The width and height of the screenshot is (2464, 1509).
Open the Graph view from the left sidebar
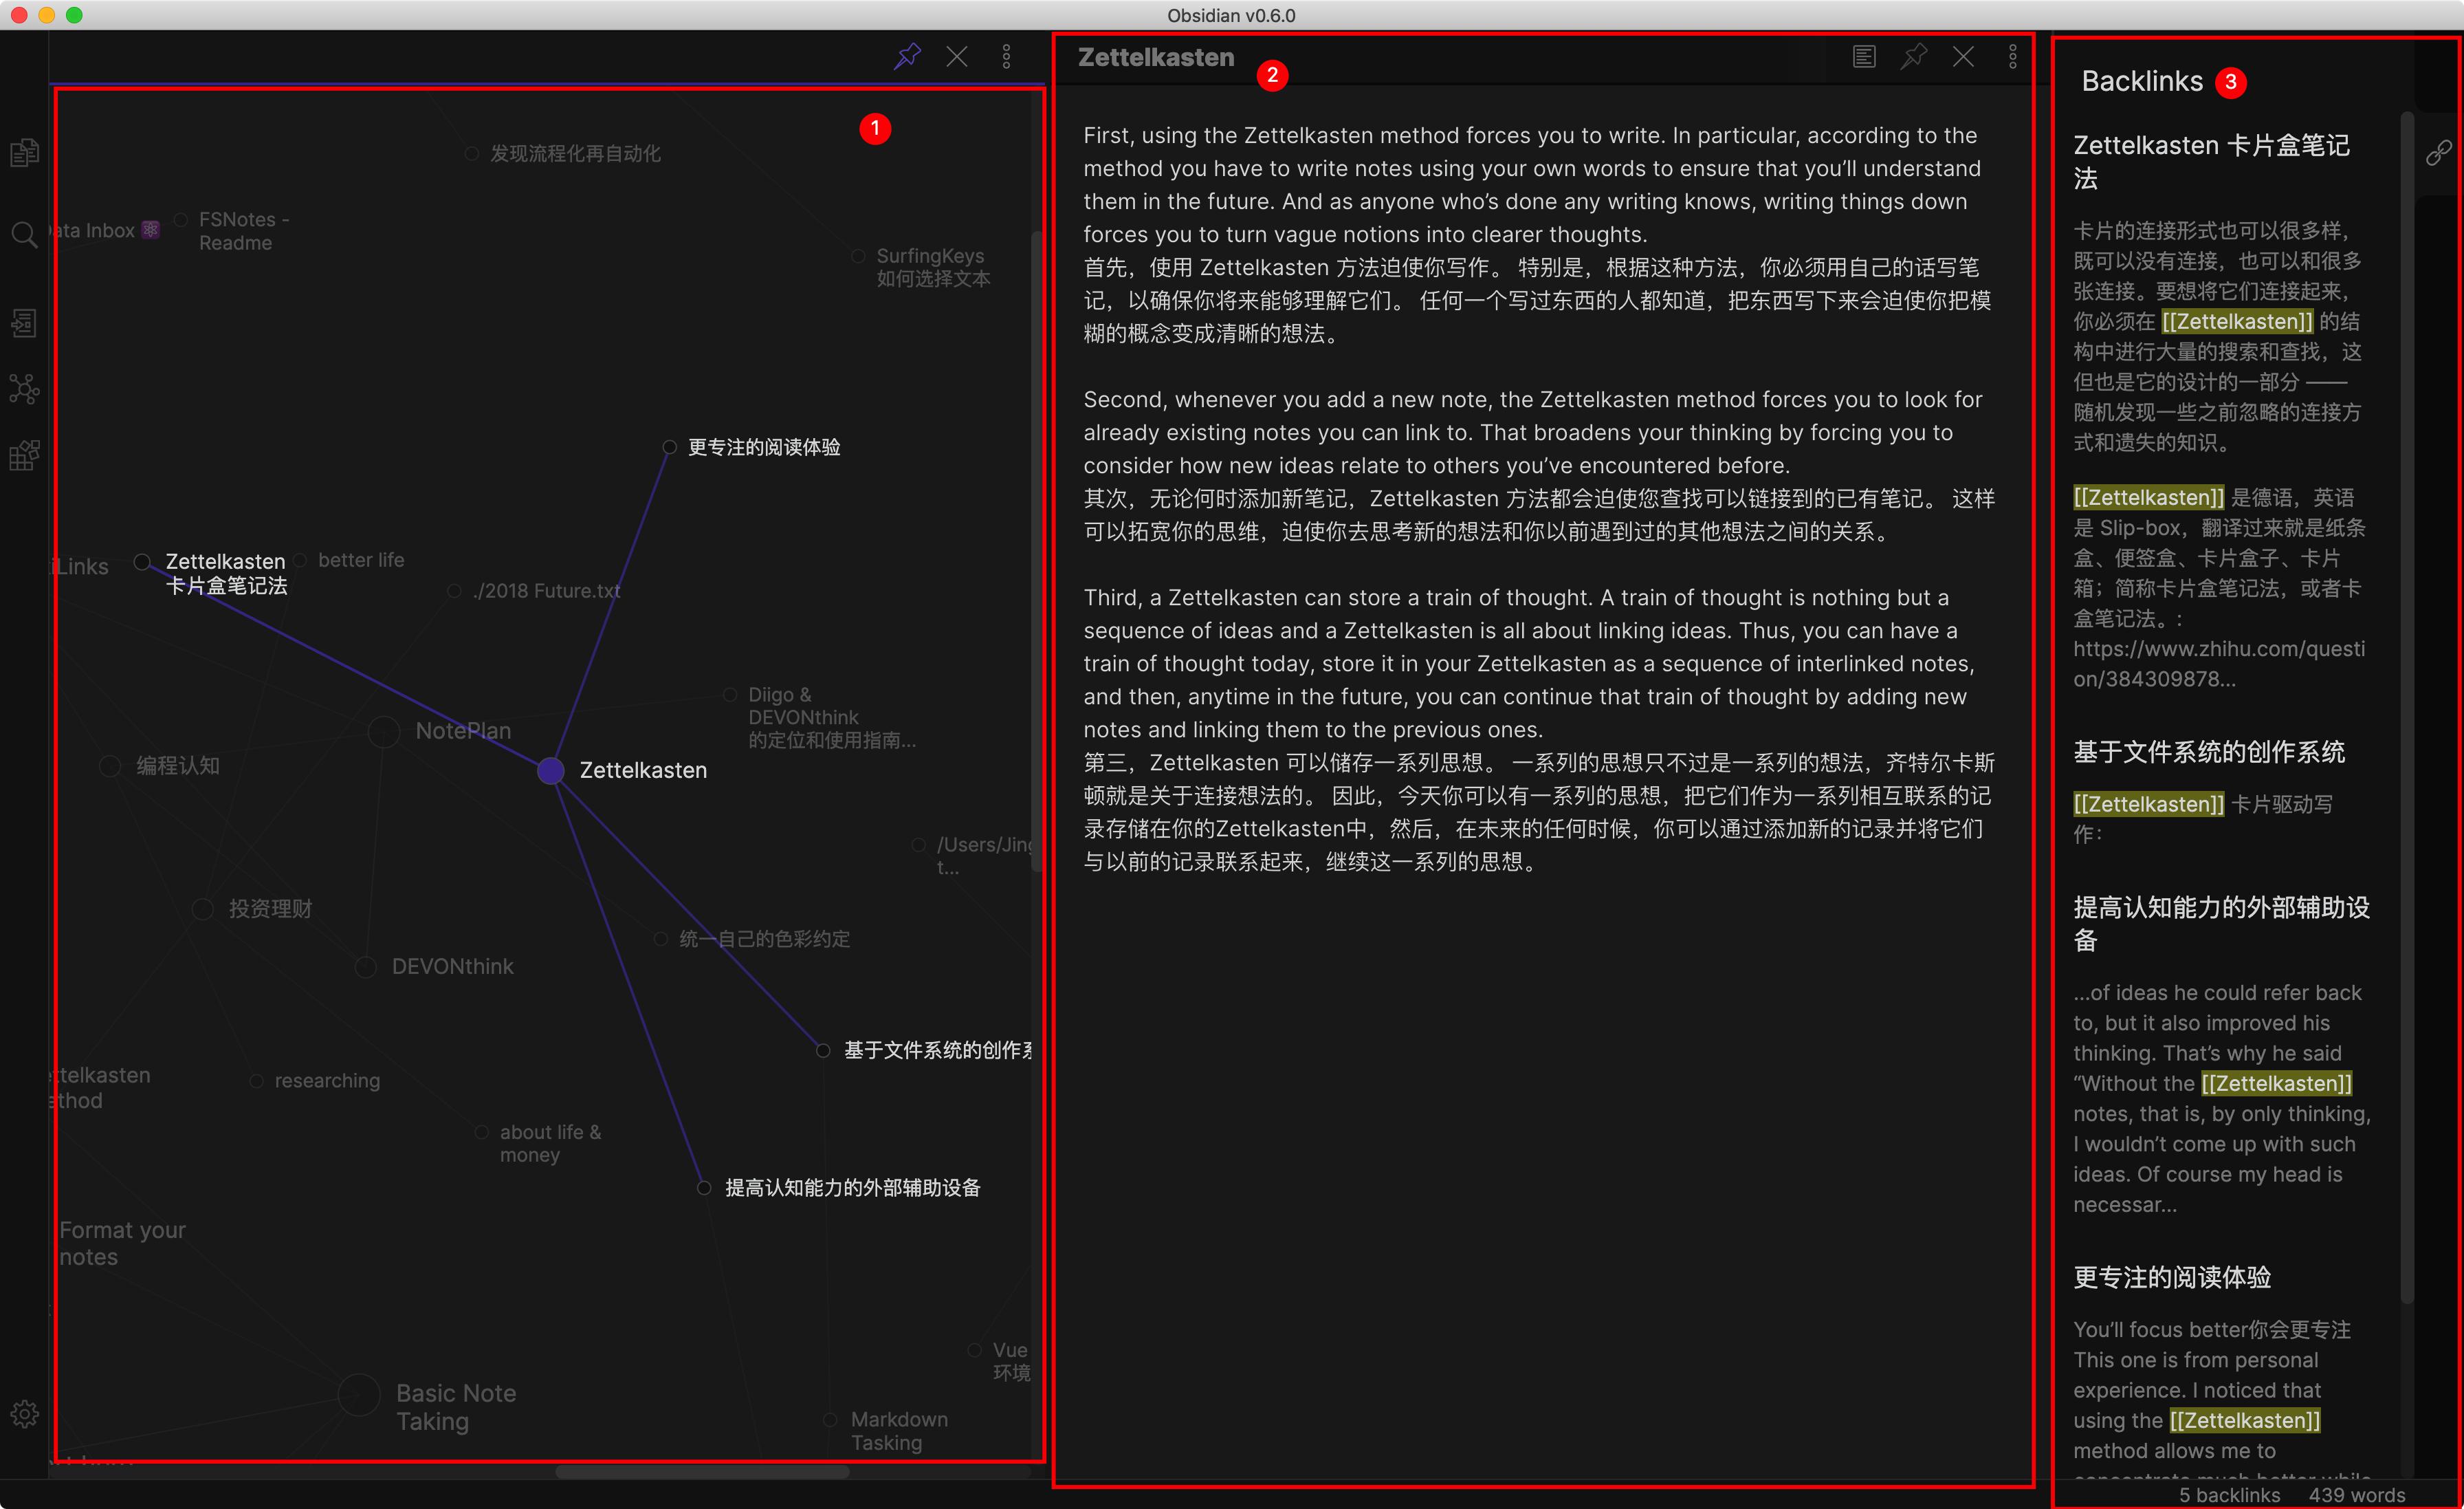tap(24, 389)
